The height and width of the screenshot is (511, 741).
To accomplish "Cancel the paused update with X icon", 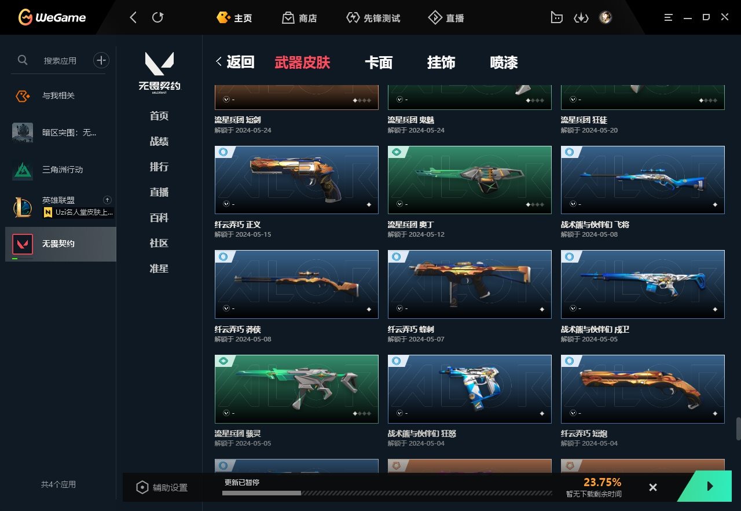I will point(653,487).
